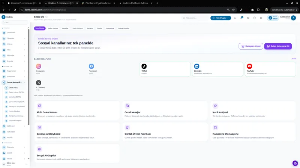Image resolution: width=300 pixels, height=168 pixels.
Task: Switch to Kodmis Platform Admin browser tab
Action: [x=135, y=3]
